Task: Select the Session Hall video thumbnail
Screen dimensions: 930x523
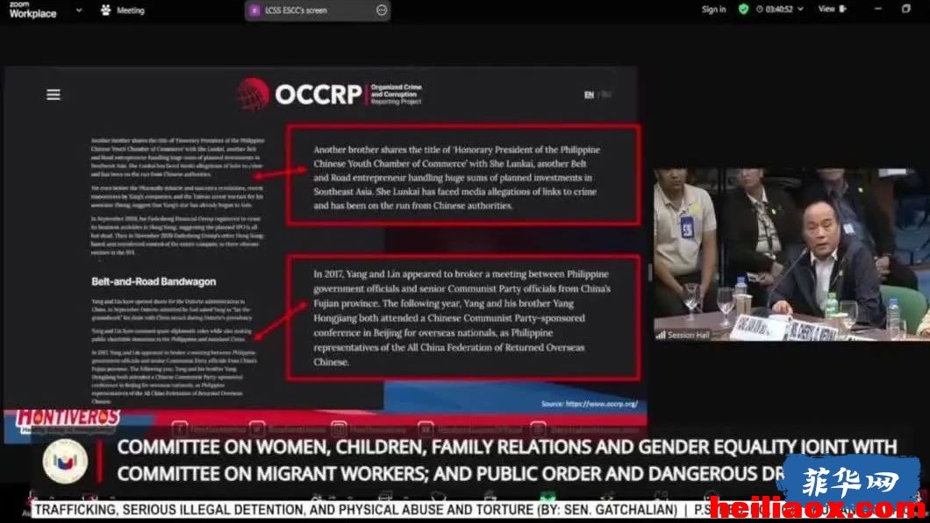Action: (791, 255)
